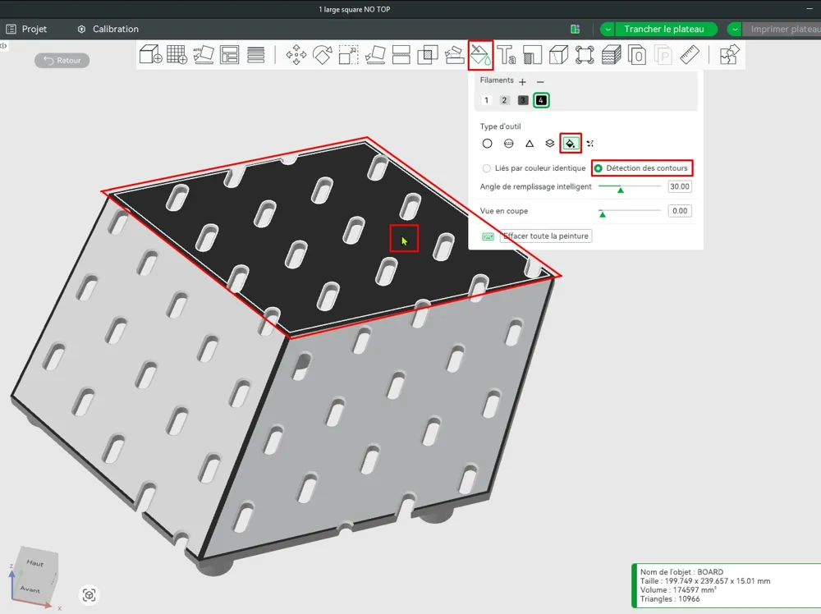Click the Vue en coupe 0.00 field
Image resolution: width=821 pixels, height=614 pixels.
tap(680, 211)
